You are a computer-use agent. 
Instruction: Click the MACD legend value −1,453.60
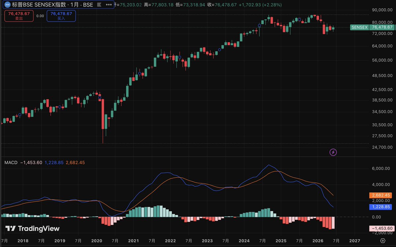31,162
